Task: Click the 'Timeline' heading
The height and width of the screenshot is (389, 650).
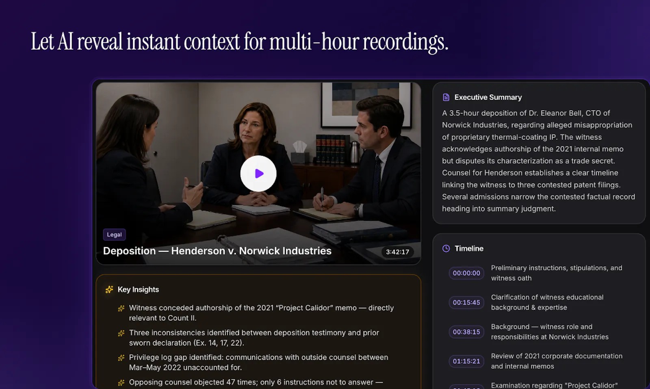Action: [469, 248]
